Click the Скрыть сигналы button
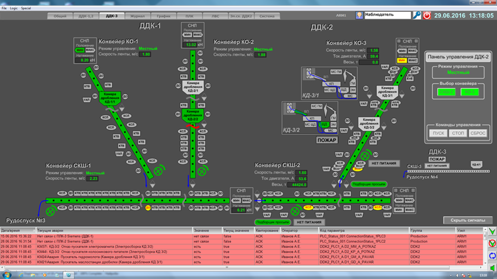Viewport: 497px width, 279px height. pyautogui.click(x=468, y=220)
